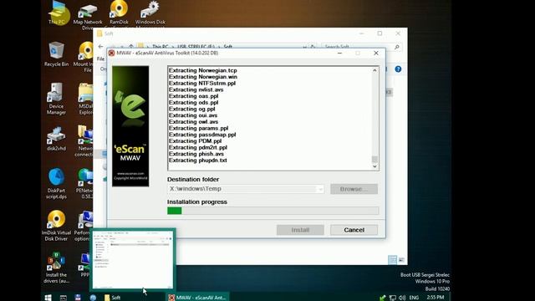Select 'Extracting PDM.ppl' log line
This screenshot has height=301, width=535.
[195, 141]
